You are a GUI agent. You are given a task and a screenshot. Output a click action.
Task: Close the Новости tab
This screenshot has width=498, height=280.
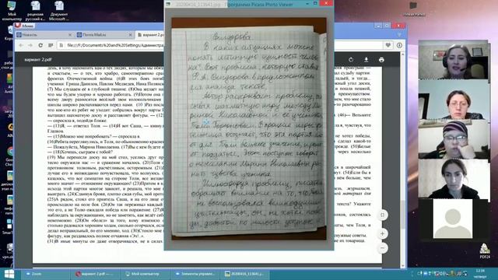[x=70, y=34]
